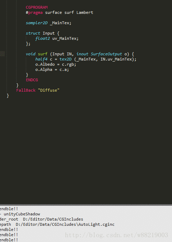Click the endble!! line above unityCubeShadow
The height and width of the screenshot is (242, 172).
9,209
